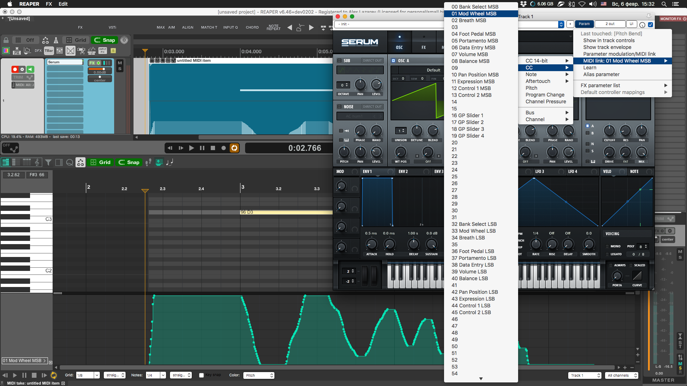Open the All channels dropdown
This screenshot has width=687, height=386.
[622, 375]
